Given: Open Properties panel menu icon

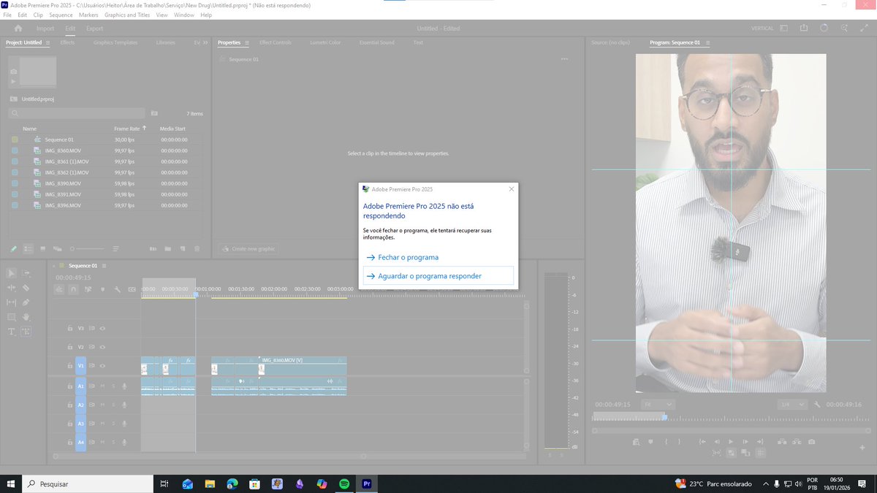Looking at the screenshot, I should click(x=246, y=42).
